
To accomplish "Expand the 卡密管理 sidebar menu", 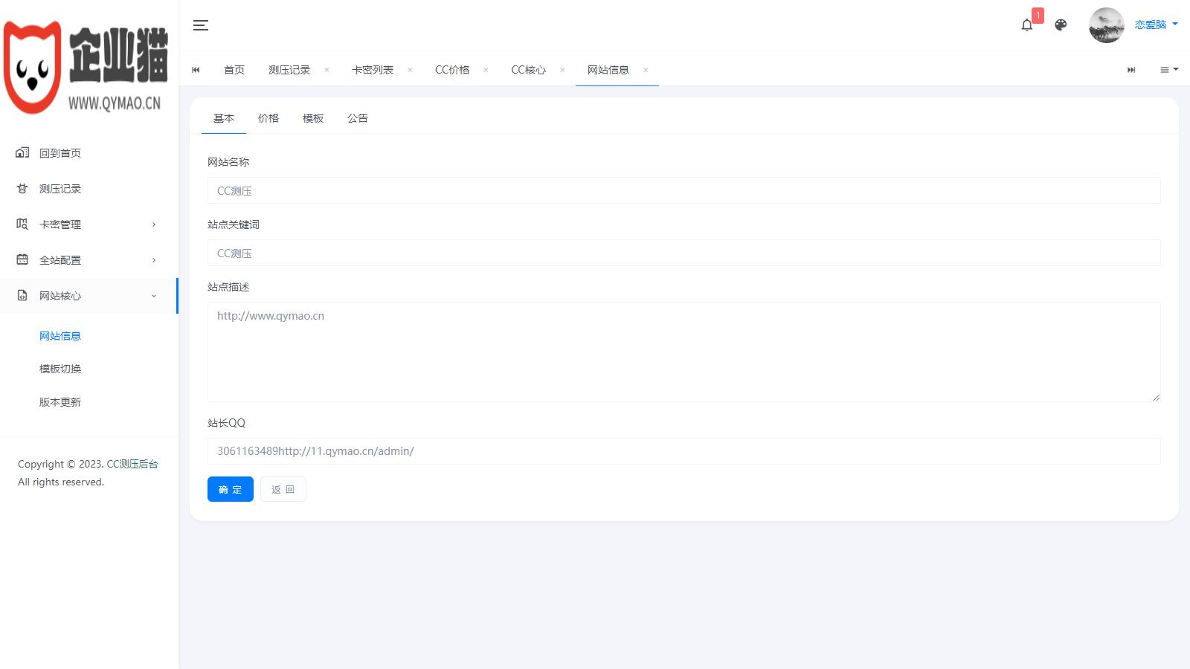I will click(89, 224).
